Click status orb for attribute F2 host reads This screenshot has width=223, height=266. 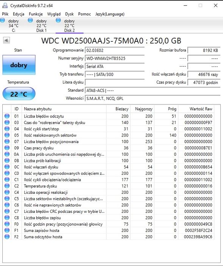pyautogui.click(x=7, y=237)
